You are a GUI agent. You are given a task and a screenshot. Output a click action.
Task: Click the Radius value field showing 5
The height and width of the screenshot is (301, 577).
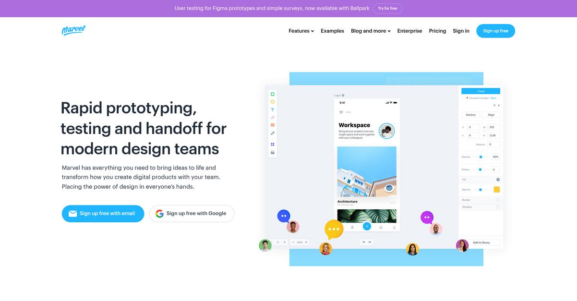[495, 169]
